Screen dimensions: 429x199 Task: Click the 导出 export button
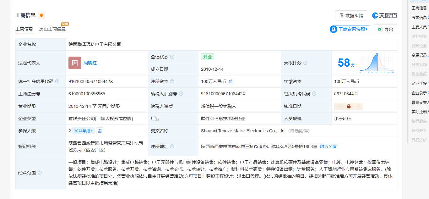385,29
